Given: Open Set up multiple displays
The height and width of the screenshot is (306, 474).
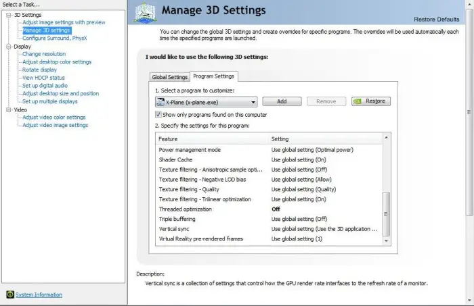Looking at the screenshot, I should click(x=50, y=101).
